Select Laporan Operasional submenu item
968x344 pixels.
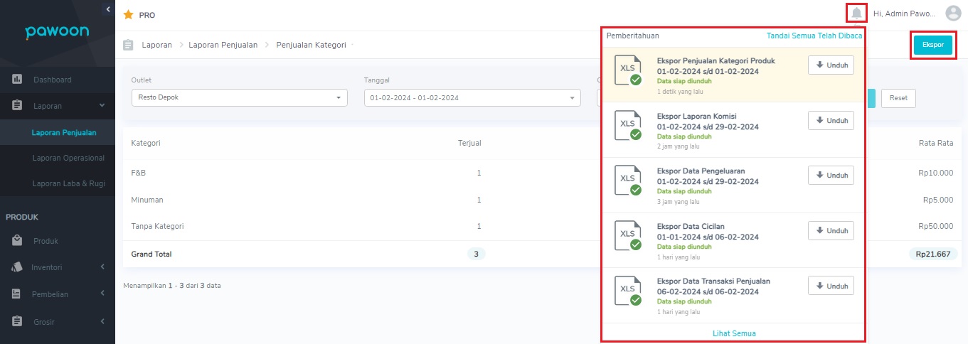[x=68, y=158]
